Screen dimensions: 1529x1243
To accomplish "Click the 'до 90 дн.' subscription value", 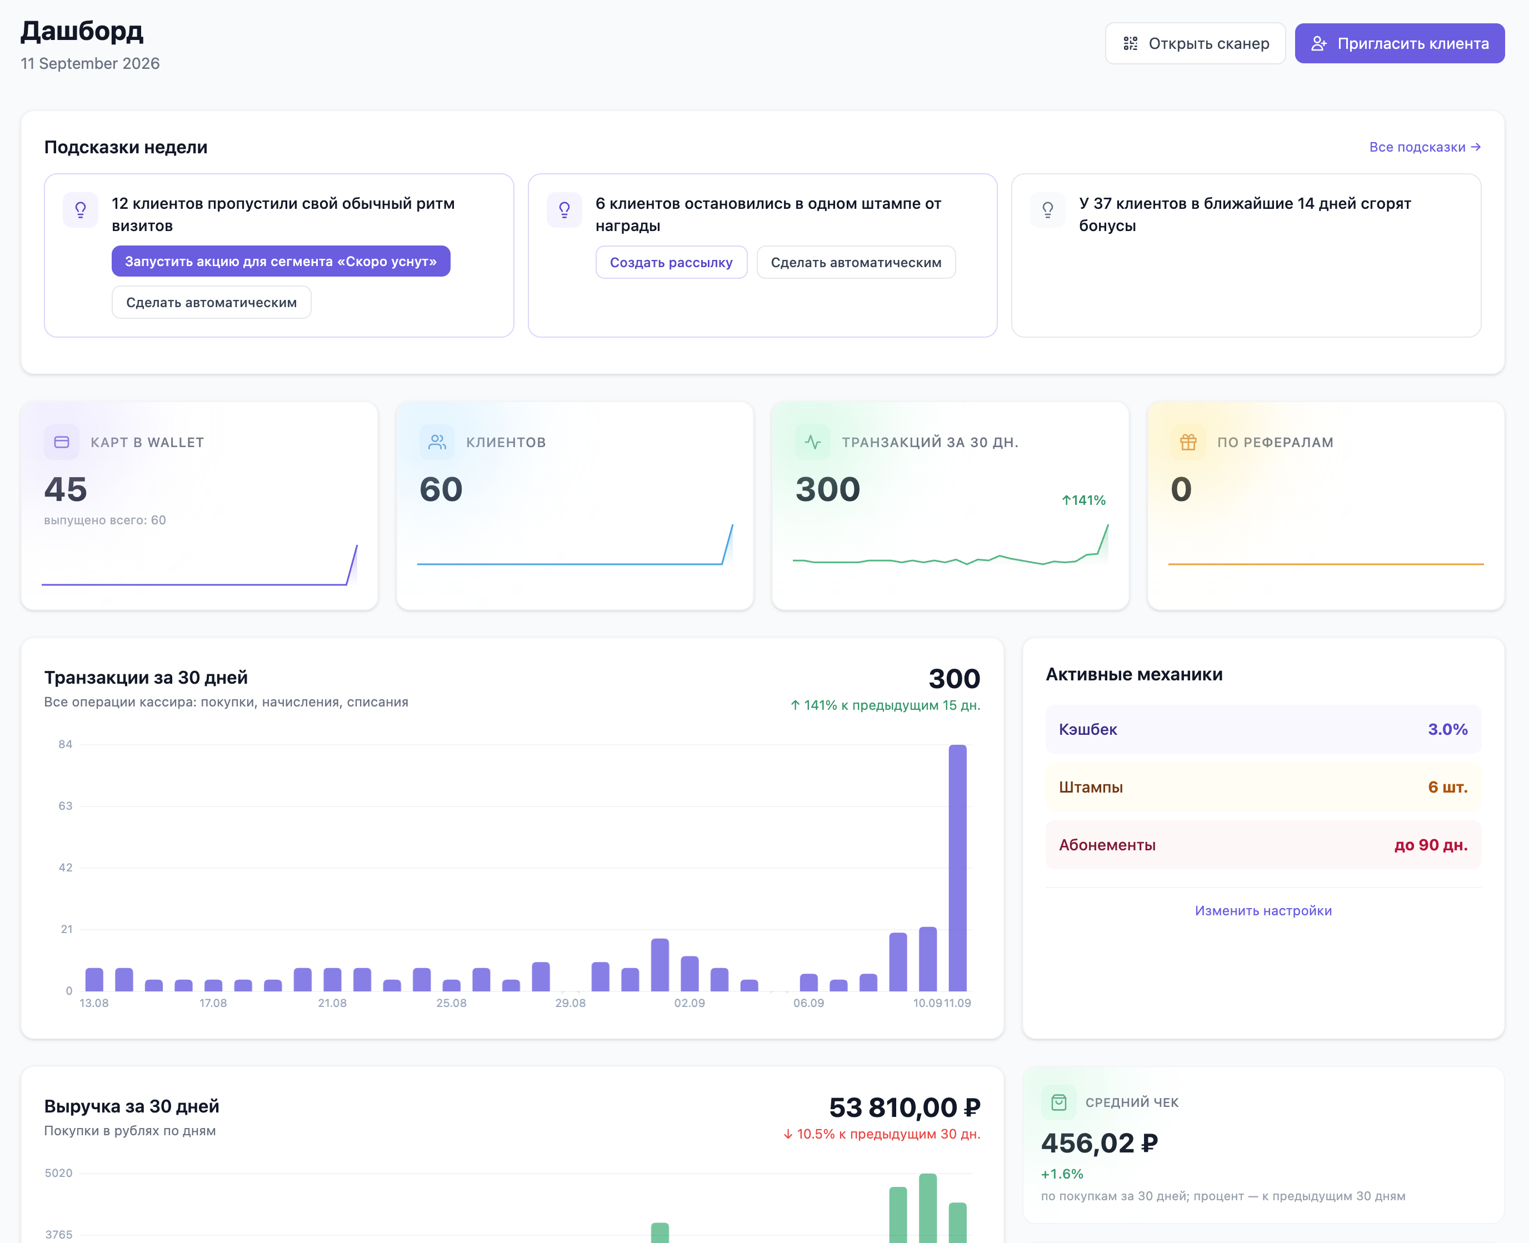I will (x=1431, y=845).
